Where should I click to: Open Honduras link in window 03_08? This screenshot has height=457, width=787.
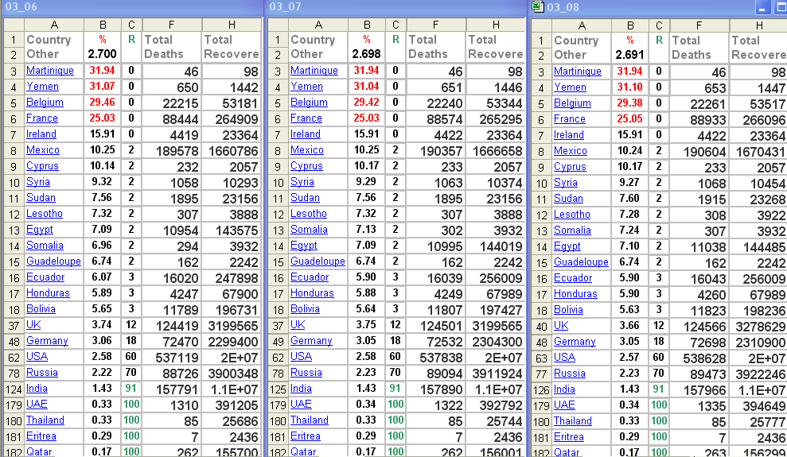coord(575,293)
